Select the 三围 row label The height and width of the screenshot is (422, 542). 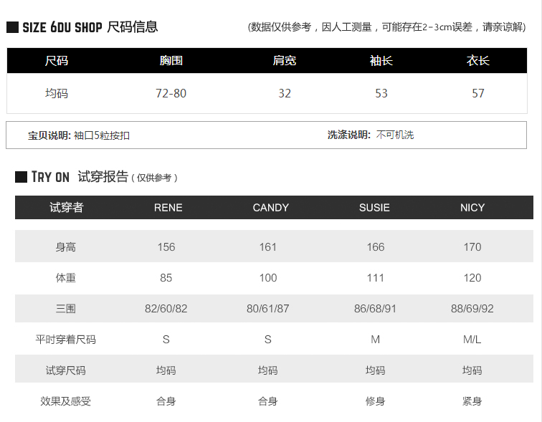66,309
